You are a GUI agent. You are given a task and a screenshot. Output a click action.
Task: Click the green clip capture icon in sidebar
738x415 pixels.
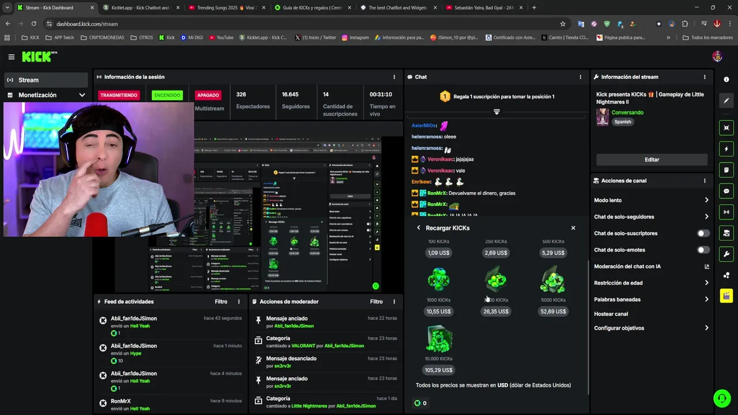pos(726,128)
